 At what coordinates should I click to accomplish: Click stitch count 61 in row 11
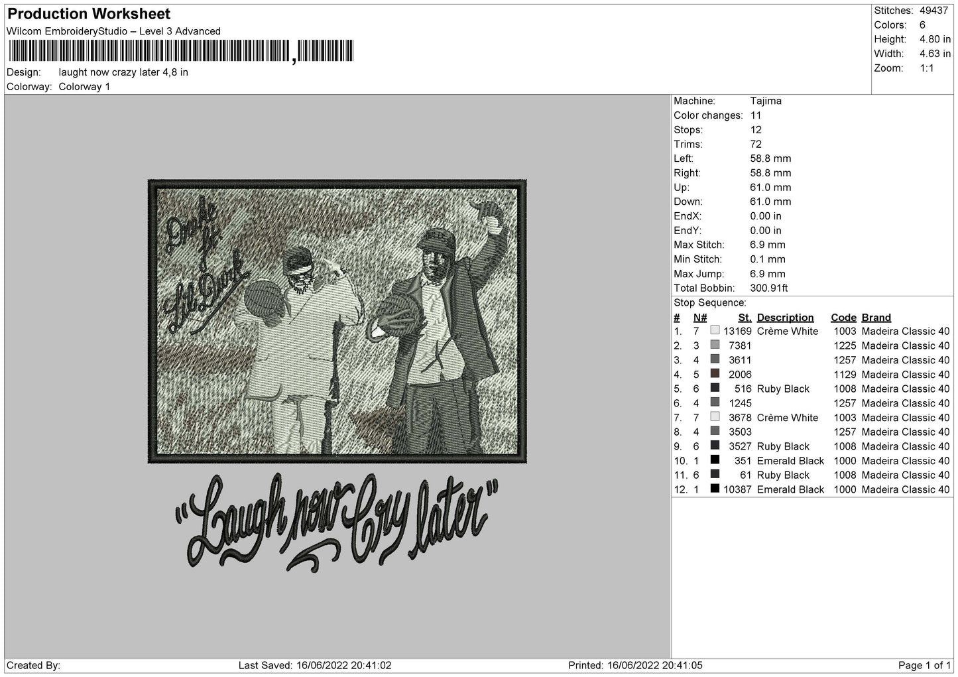(746, 475)
